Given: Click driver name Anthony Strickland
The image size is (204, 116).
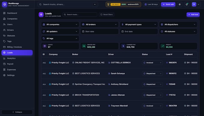Looking at the screenshot, I should (119, 84).
